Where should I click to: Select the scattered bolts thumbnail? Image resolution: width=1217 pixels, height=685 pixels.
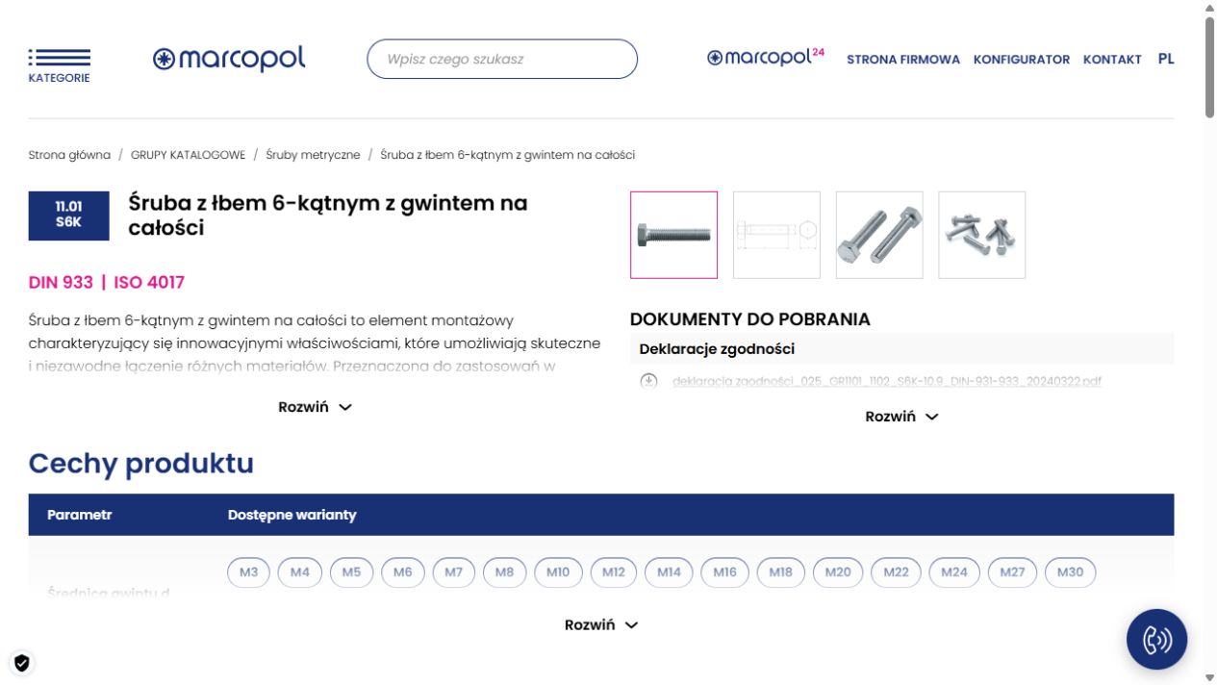982,235
